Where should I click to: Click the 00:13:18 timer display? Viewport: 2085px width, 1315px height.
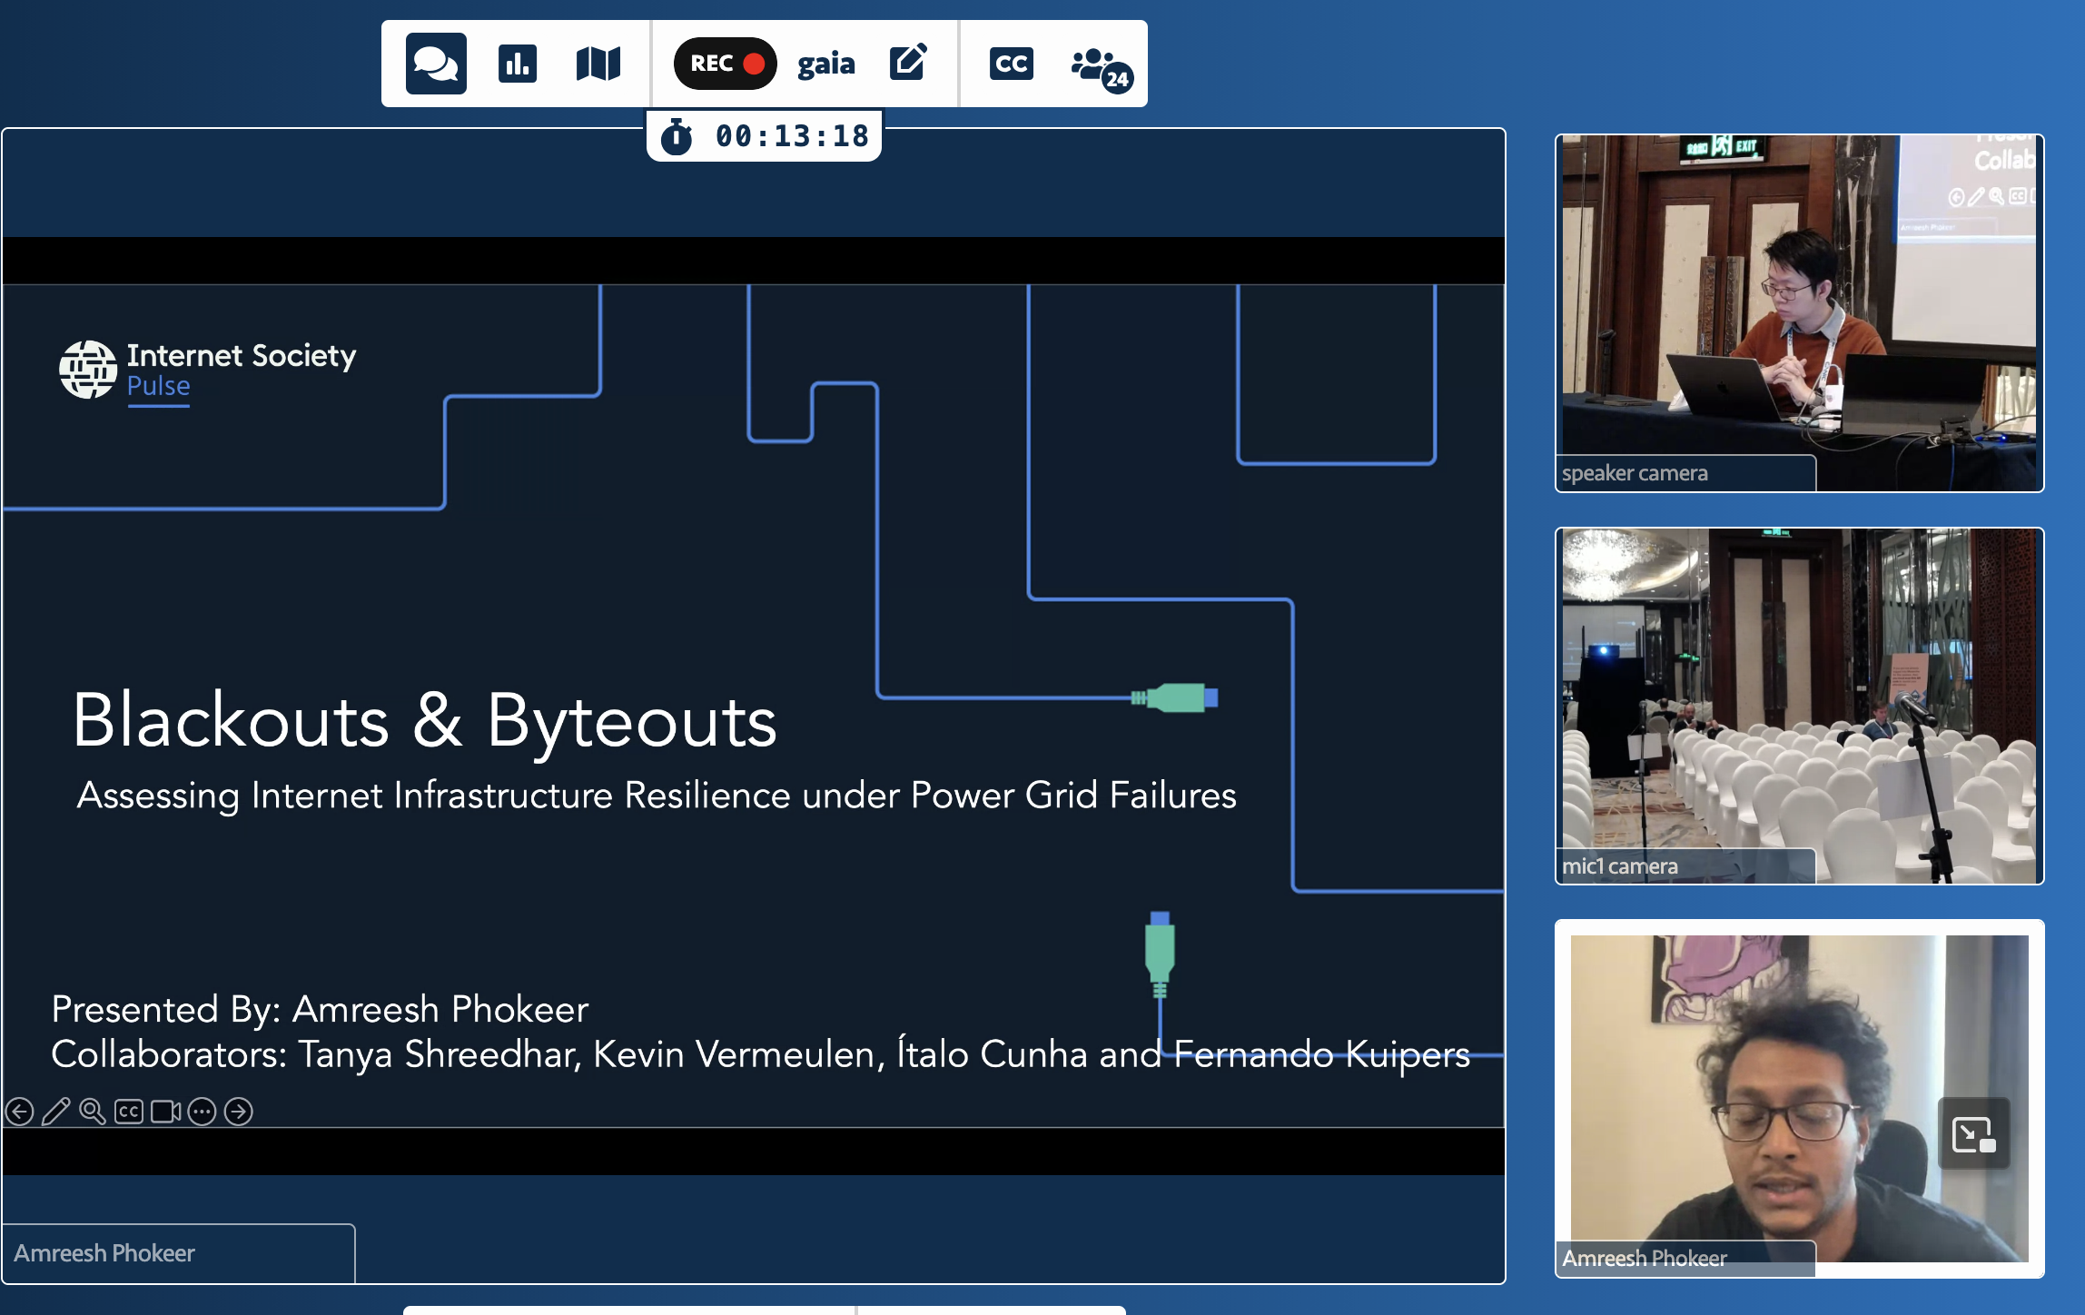click(x=793, y=136)
